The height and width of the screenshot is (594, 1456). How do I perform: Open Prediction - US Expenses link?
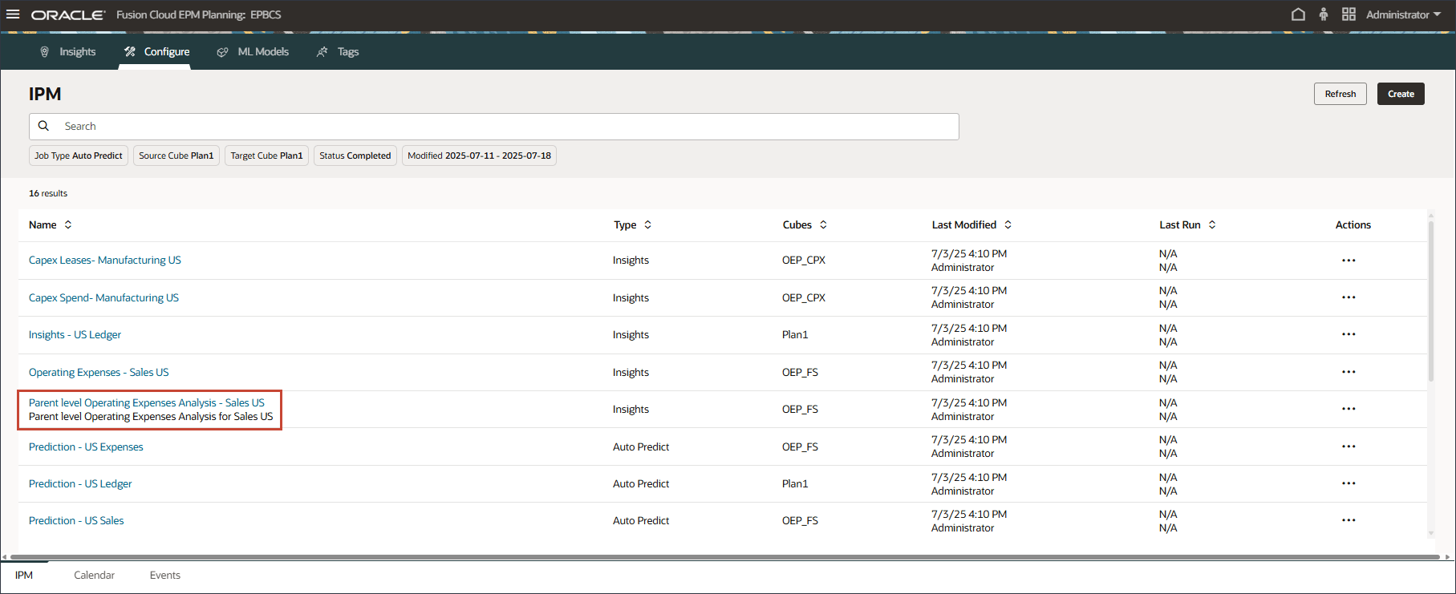point(86,447)
